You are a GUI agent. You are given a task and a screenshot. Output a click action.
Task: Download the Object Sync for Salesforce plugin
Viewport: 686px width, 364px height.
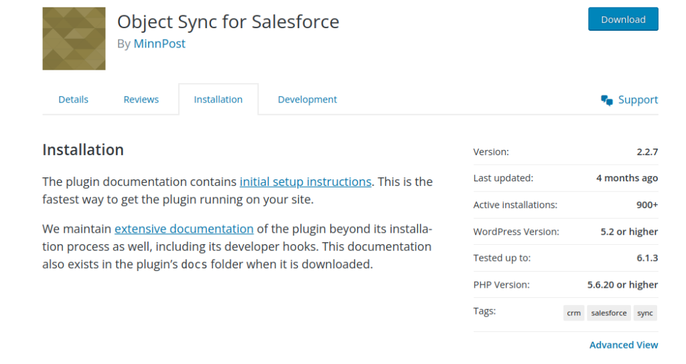[x=623, y=19]
